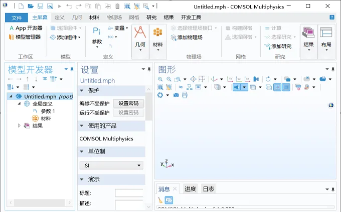Collapse the 保护 section
Screen dimensions: 341x212
pos(82,90)
